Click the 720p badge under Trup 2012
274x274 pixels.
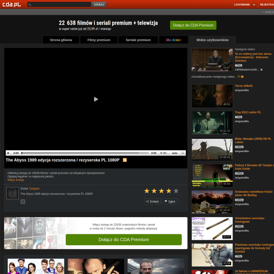pos(238,117)
